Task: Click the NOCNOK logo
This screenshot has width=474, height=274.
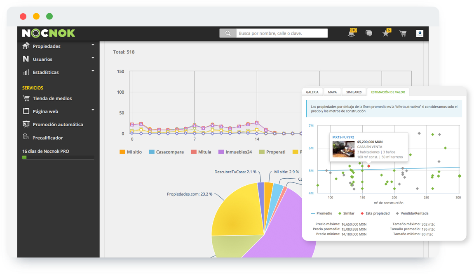Action: point(49,33)
